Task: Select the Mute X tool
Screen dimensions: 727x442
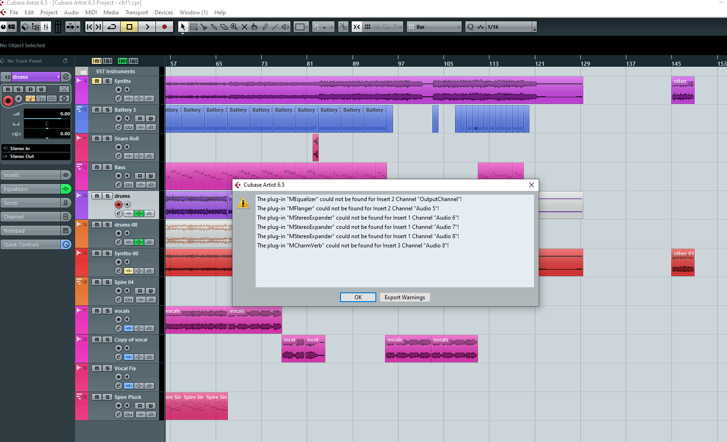Action: point(244,27)
